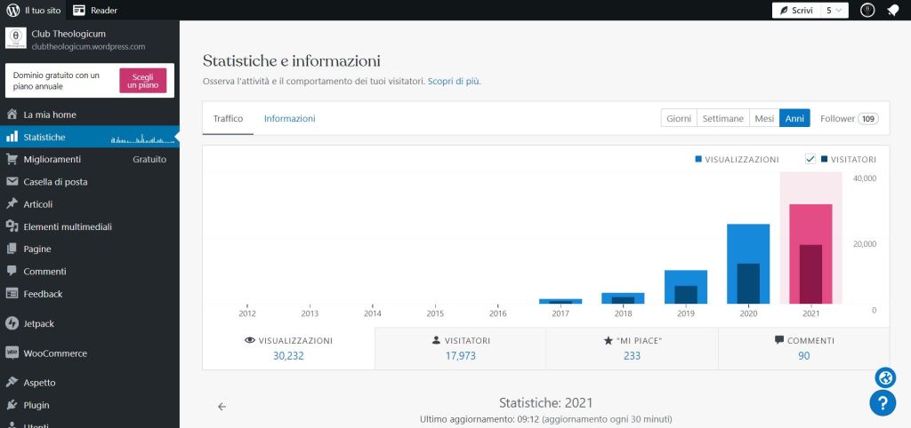Click the 2020 bar in the chart

click(748, 264)
